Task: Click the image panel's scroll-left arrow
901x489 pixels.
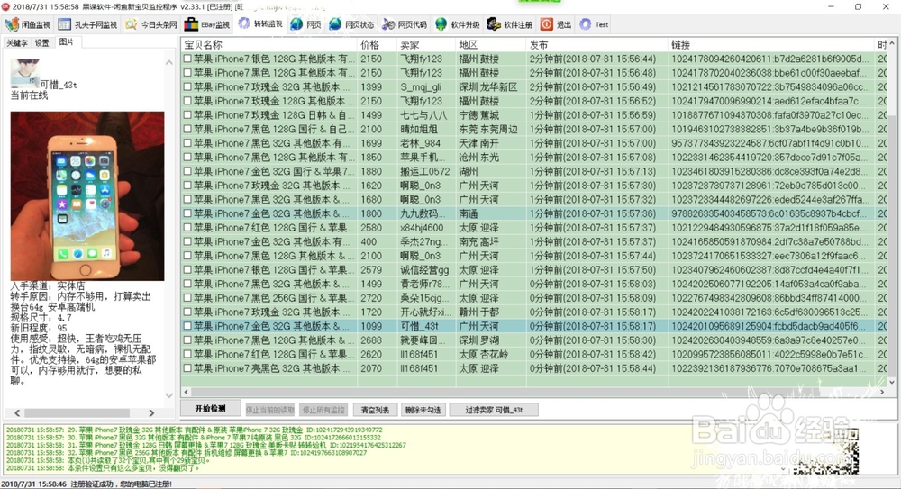Action: tap(17, 413)
